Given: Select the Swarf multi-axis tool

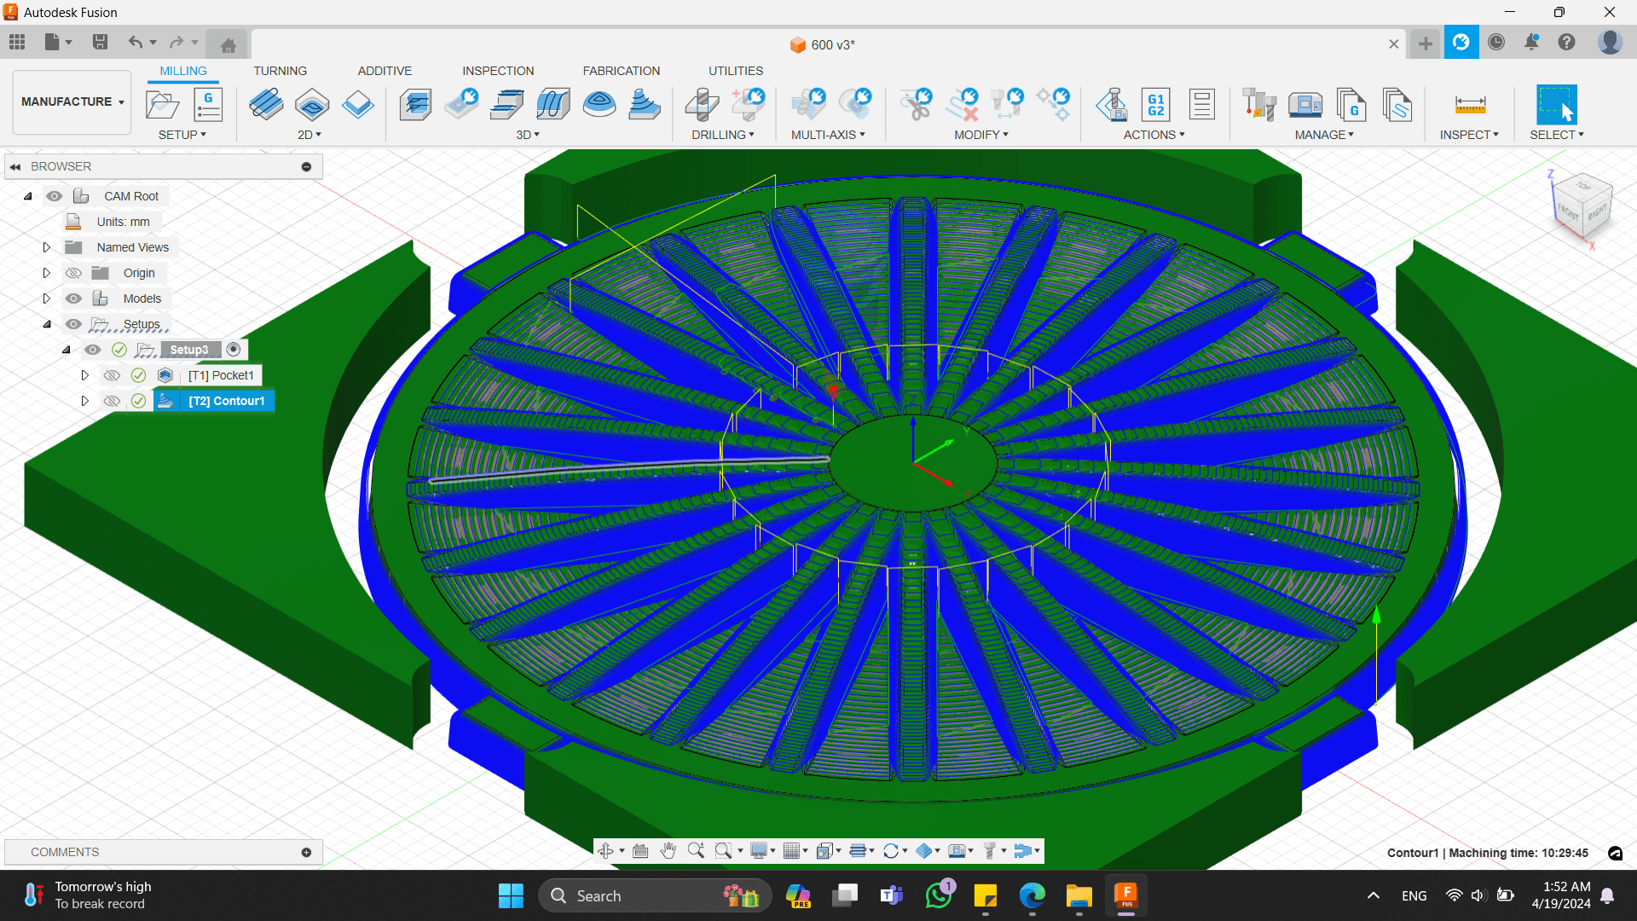Looking at the screenshot, I should [808, 105].
